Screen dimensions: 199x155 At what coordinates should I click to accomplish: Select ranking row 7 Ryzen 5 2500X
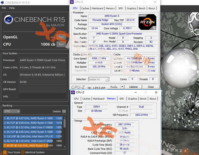click(x=33, y=145)
